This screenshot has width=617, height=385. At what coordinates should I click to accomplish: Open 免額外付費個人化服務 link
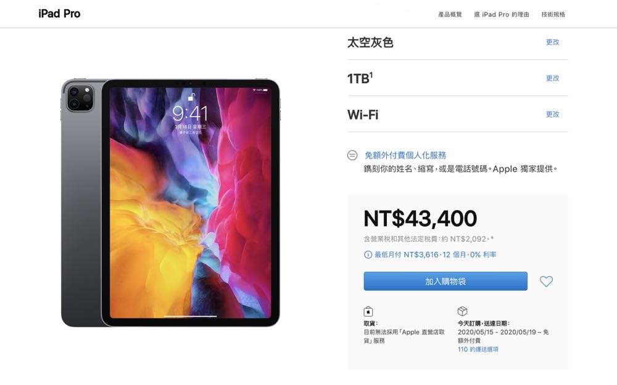[405, 155]
